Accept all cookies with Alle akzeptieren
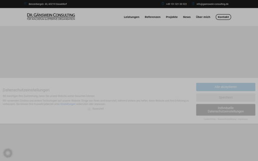 coord(226,87)
